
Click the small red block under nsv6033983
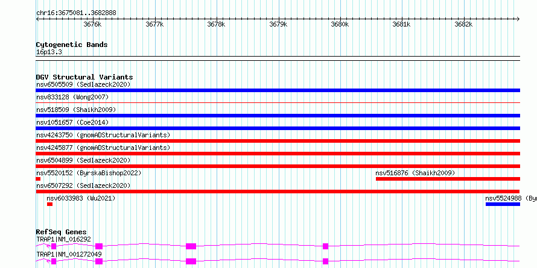(x=49, y=204)
